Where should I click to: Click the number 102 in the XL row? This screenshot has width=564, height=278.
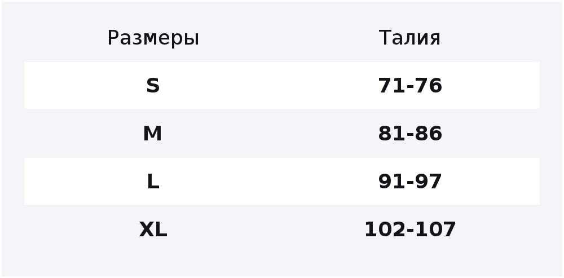(x=385, y=229)
